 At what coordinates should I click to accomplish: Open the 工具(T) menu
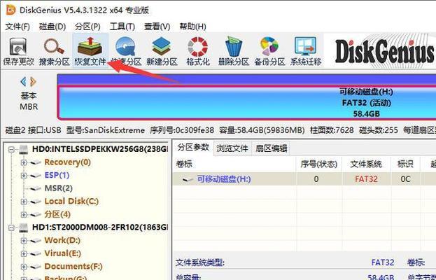coord(122,27)
